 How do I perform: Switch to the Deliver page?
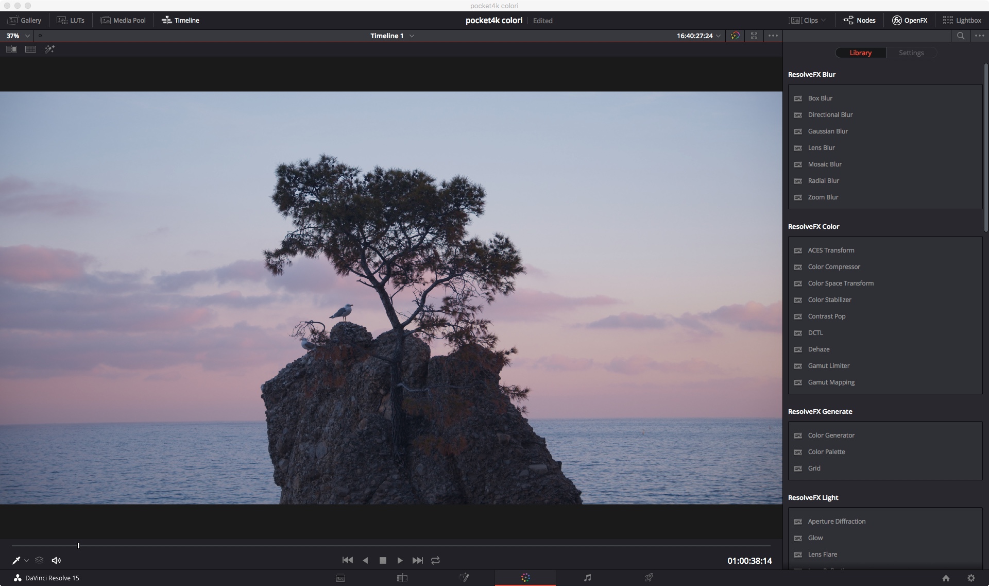[x=649, y=578]
